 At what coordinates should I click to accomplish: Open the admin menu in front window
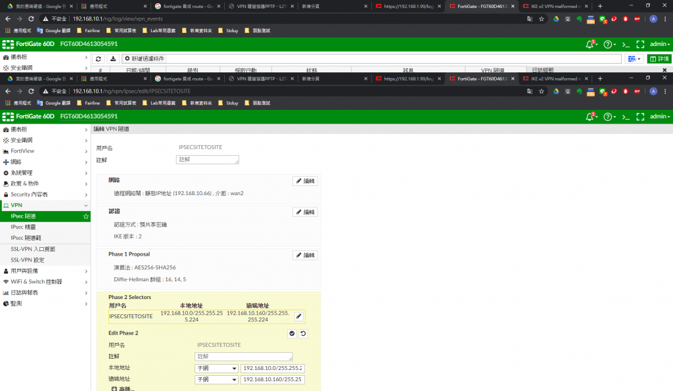659,116
